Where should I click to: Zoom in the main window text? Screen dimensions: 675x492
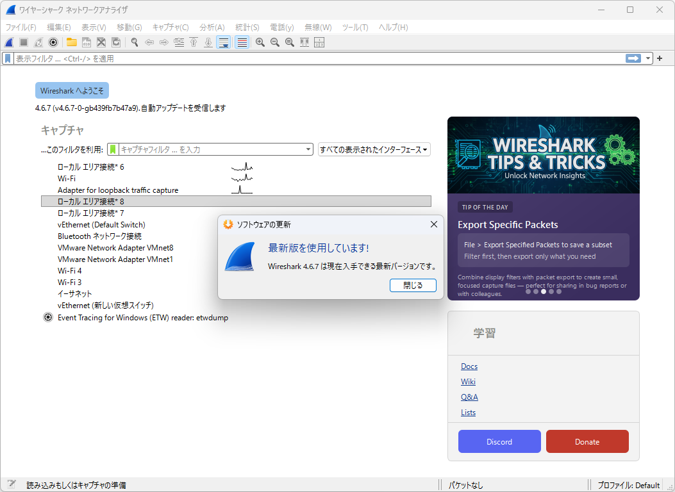pyautogui.click(x=260, y=42)
